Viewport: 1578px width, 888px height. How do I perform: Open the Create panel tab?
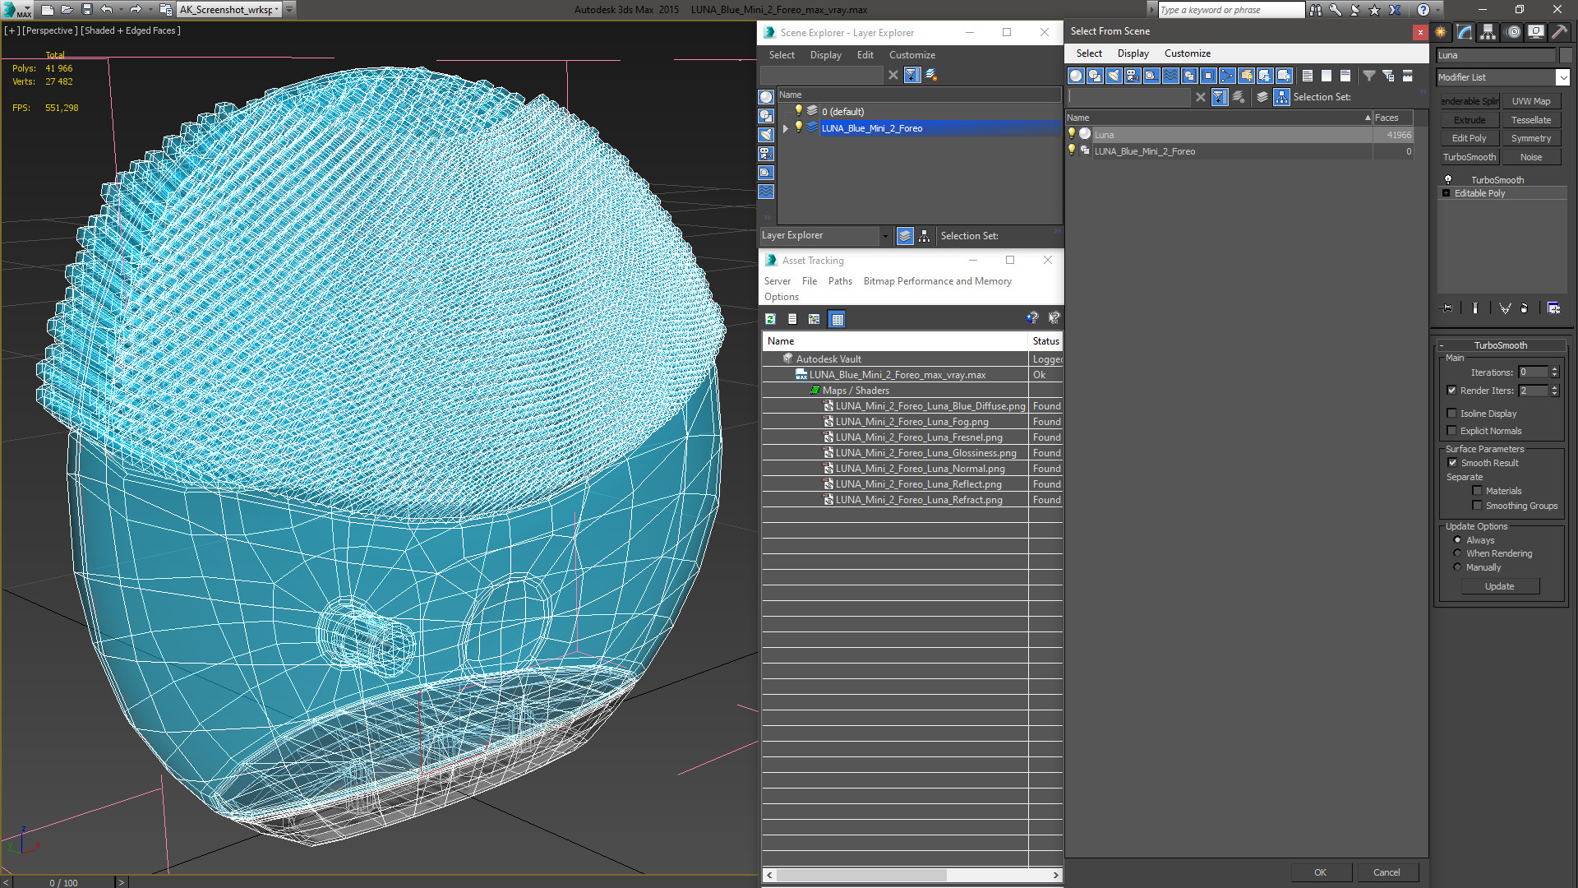[x=1441, y=32]
